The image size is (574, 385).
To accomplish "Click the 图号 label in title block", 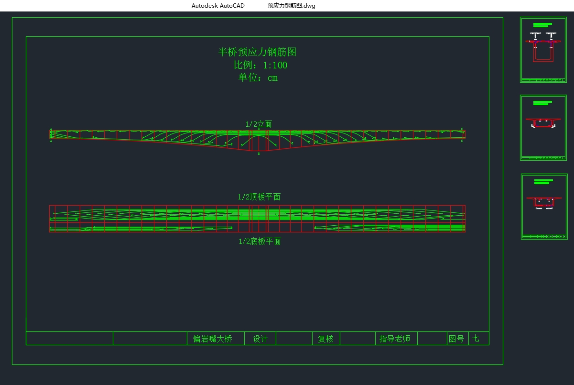I will coord(456,339).
